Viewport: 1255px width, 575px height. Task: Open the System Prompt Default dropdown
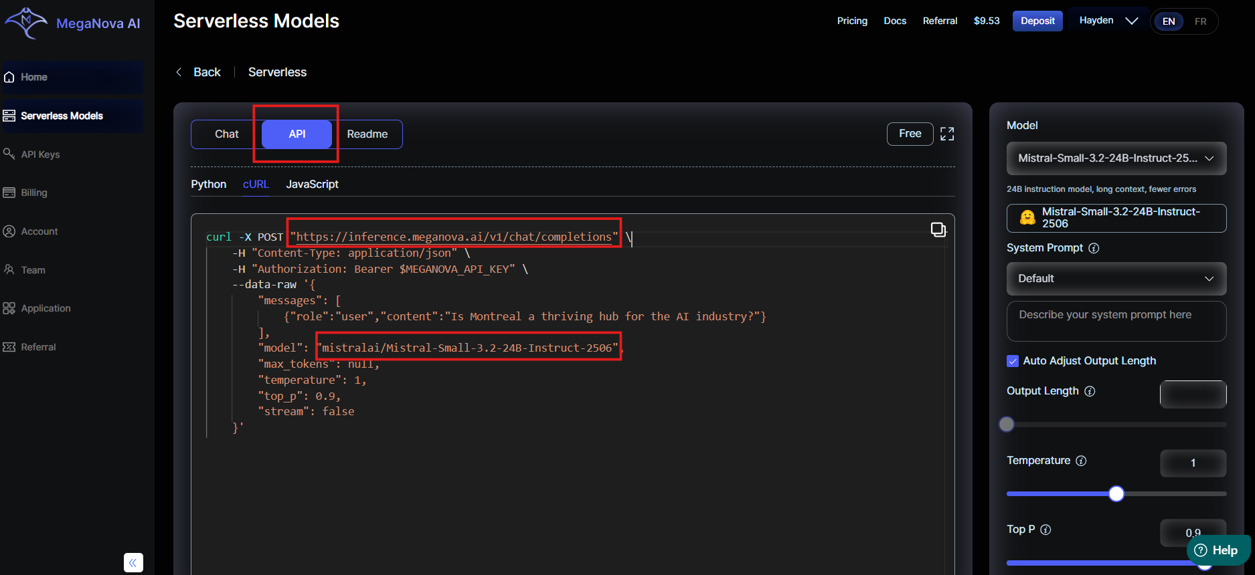(1116, 279)
